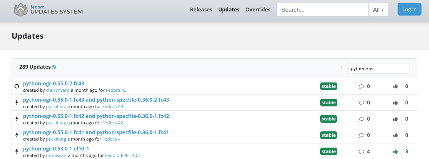
Task: View user mmassari's profile
Action: (56, 155)
